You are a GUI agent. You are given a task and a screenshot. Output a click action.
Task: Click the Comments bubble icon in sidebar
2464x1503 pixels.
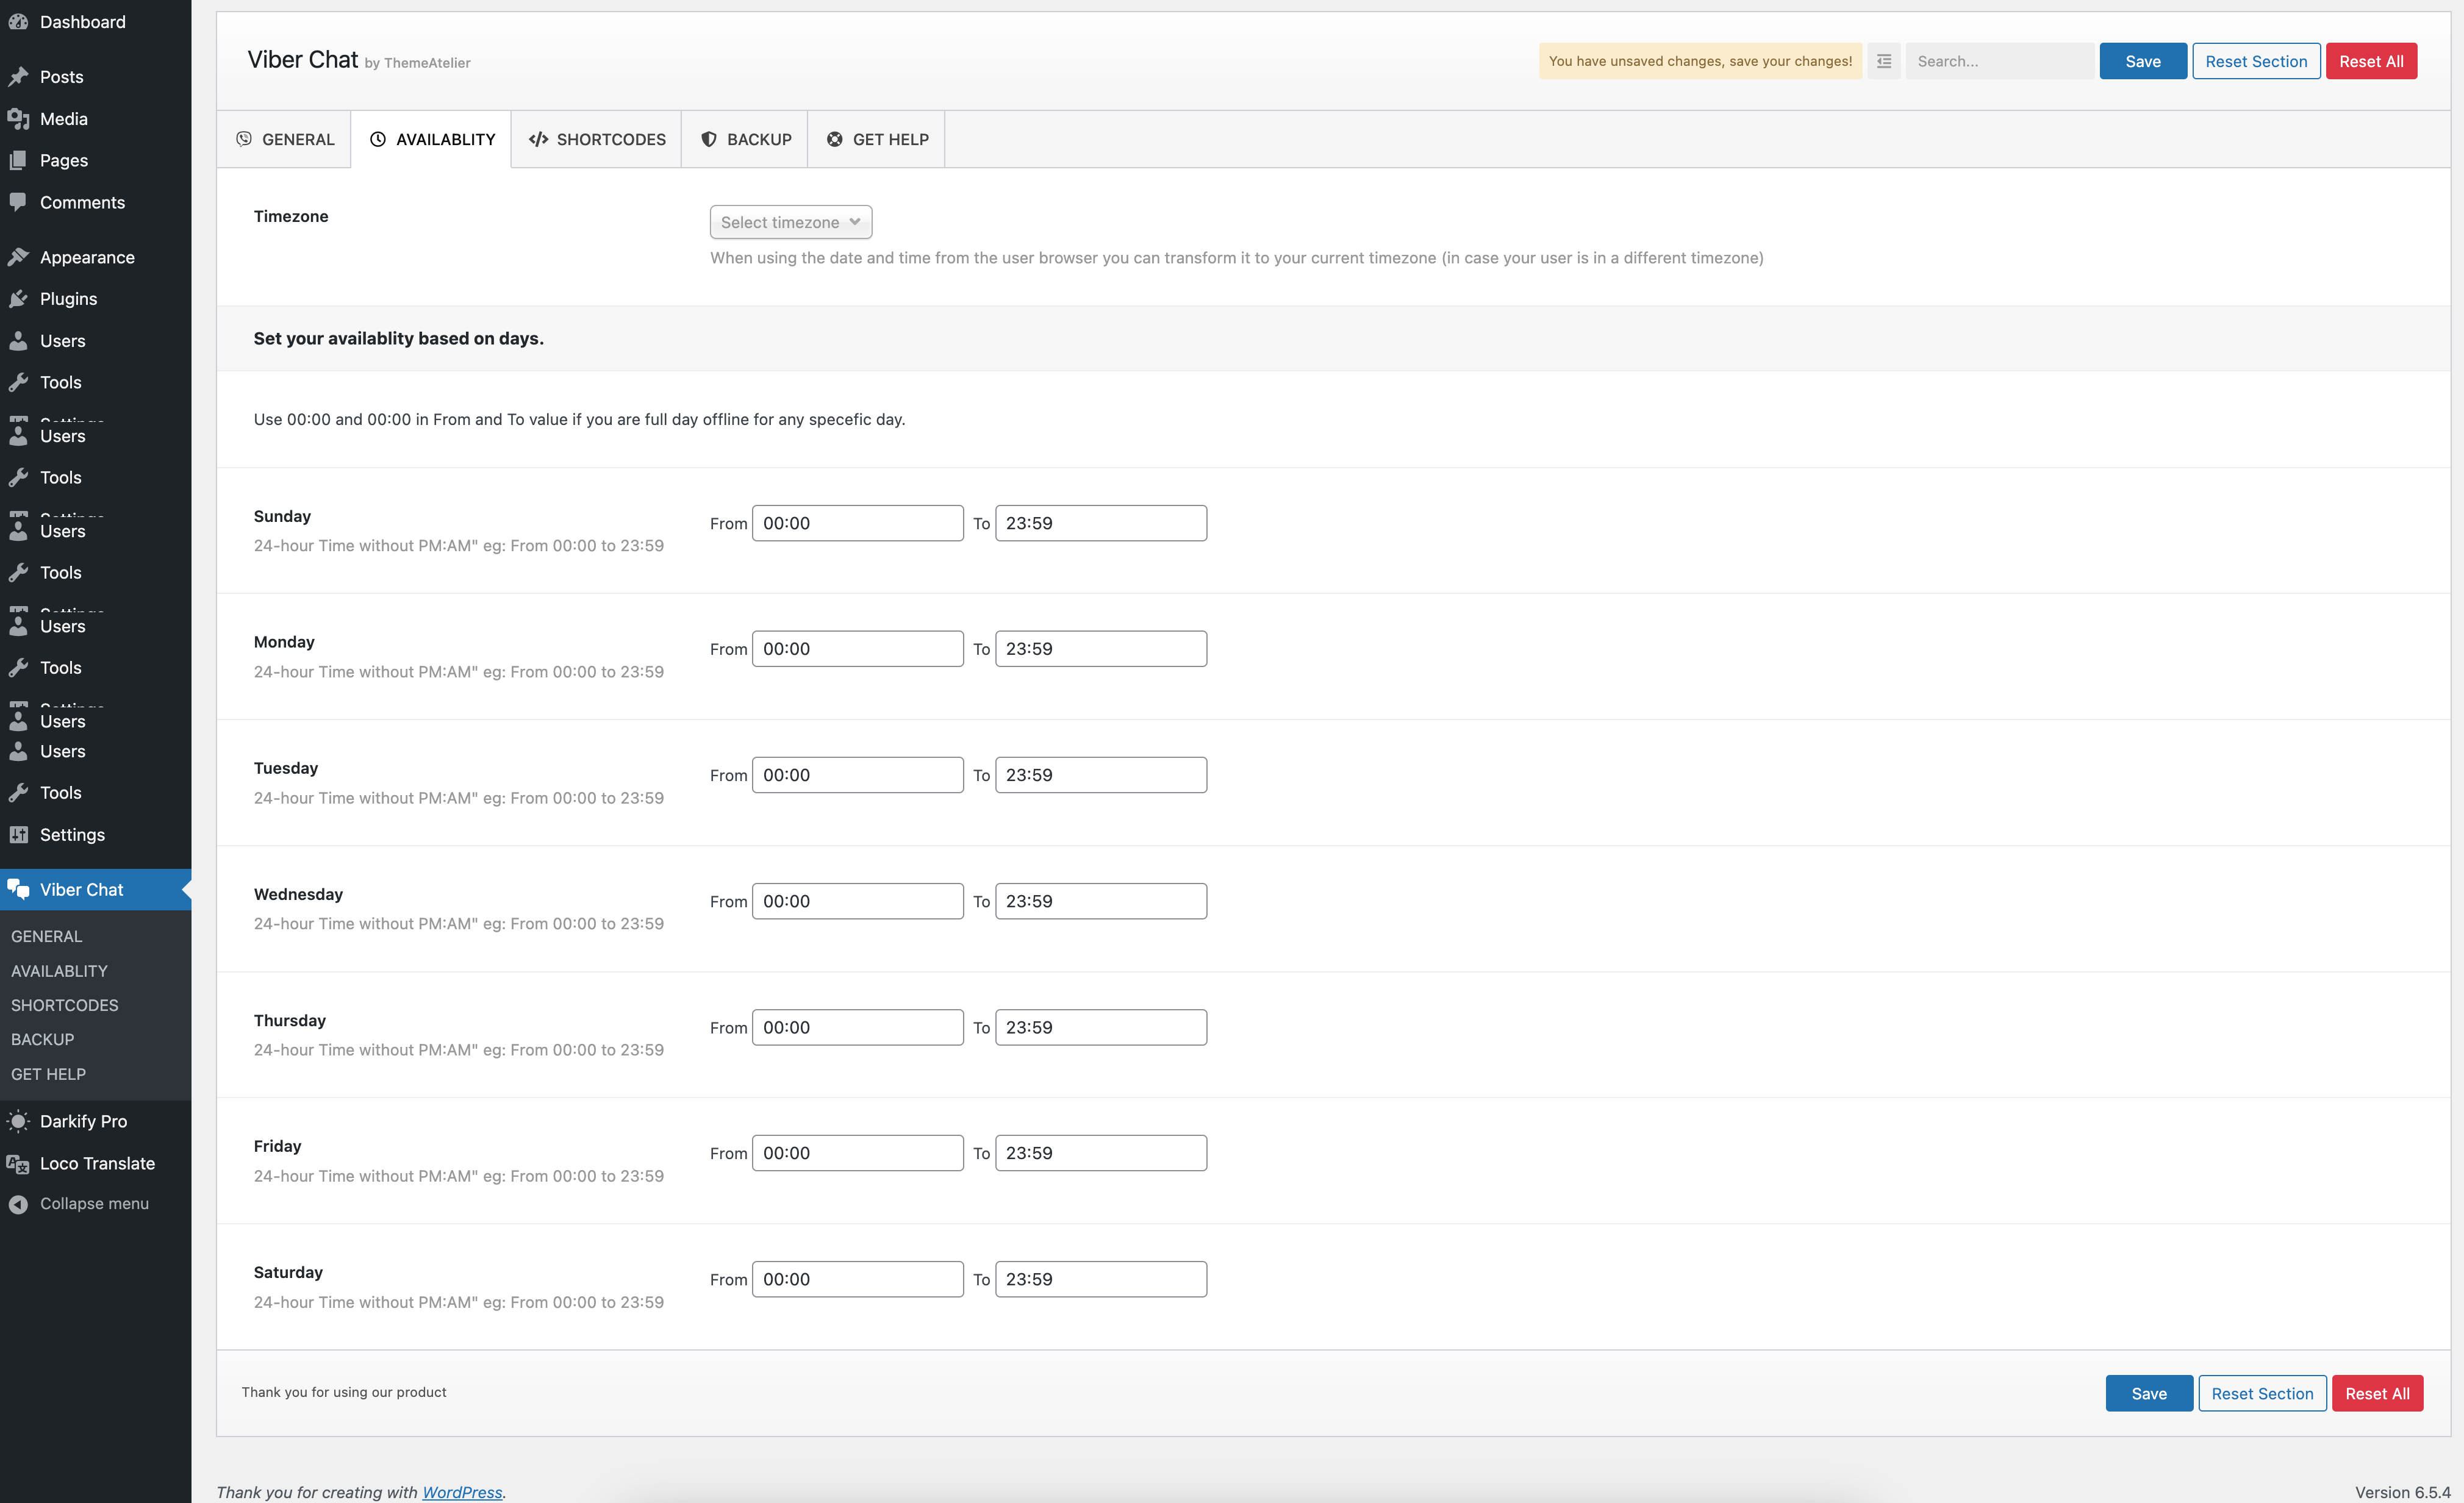(18, 202)
